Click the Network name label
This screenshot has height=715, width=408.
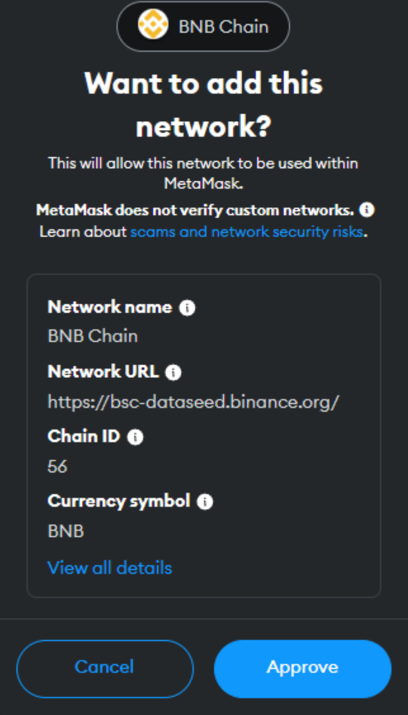[110, 307]
